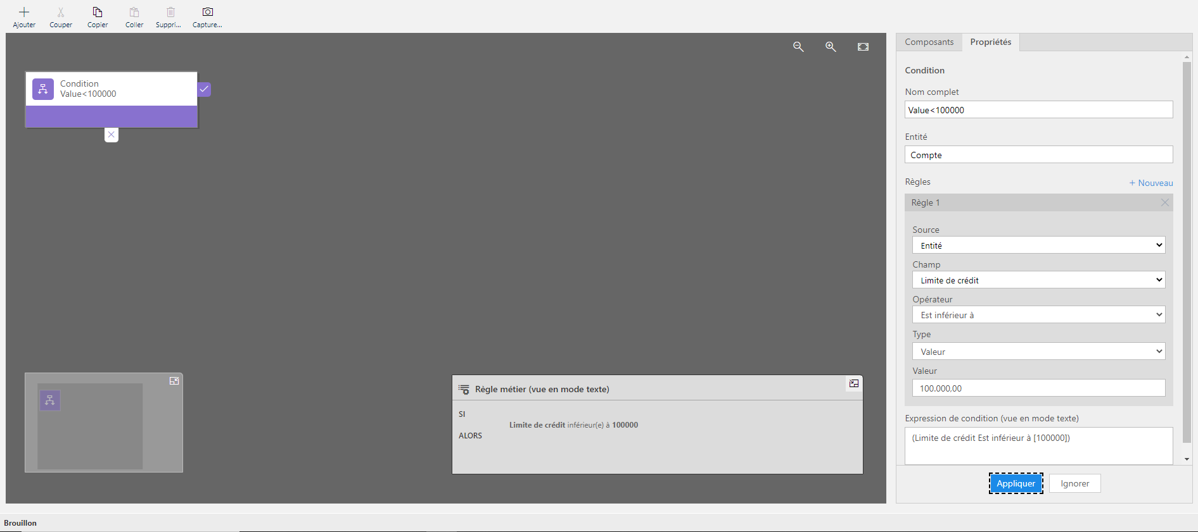Click the condition expression text box
The height and width of the screenshot is (532, 1198).
(x=1038, y=446)
